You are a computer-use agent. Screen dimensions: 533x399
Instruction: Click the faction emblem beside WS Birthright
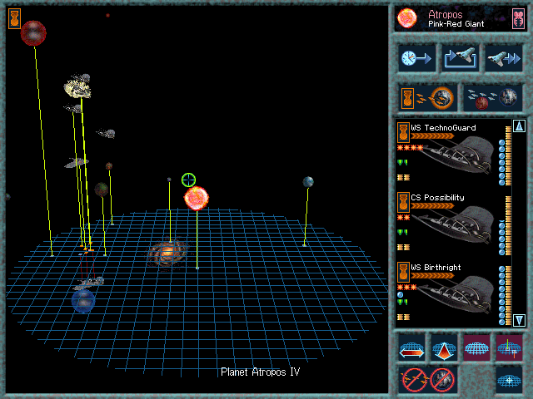tap(403, 272)
